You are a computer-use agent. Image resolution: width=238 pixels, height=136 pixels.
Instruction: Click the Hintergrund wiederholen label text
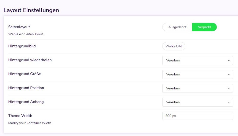point(30,60)
